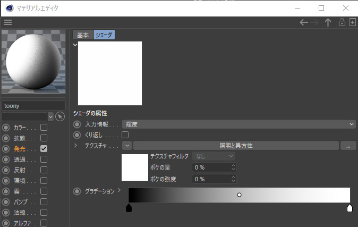Click the back navigation arrow
The width and height of the screenshot is (358, 227).
click(304, 22)
